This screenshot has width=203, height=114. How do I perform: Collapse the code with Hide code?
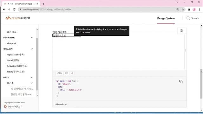(61, 104)
